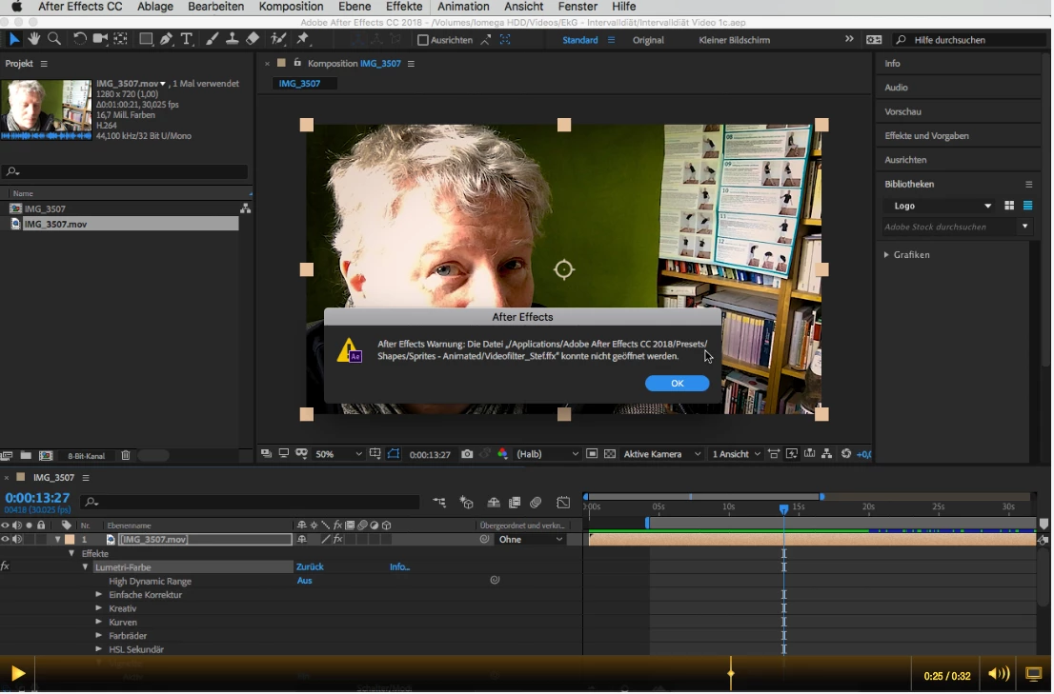Toggle shy switch on layer 1

[x=302, y=540]
